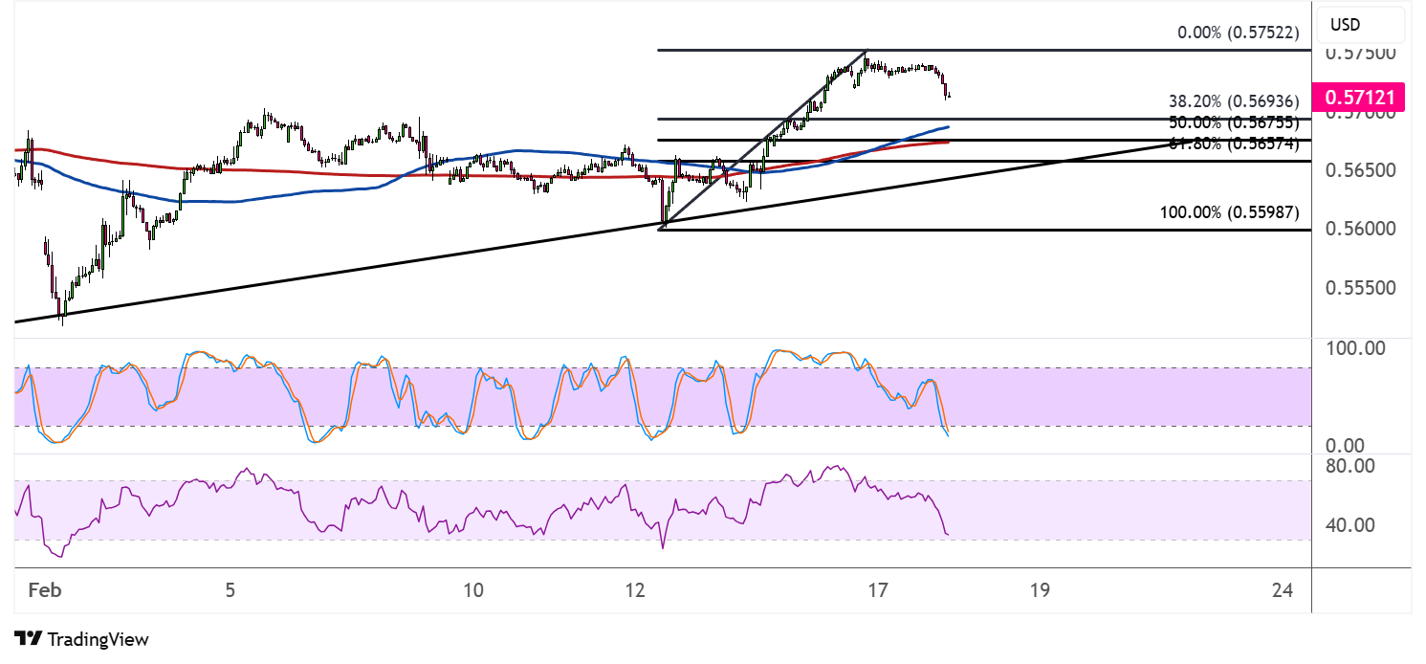Click the 17 date label on time axis
1426x664 pixels.
click(x=878, y=590)
